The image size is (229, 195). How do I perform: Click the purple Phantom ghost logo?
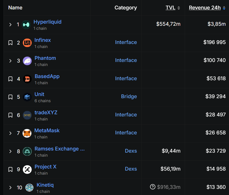coord(27,61)
